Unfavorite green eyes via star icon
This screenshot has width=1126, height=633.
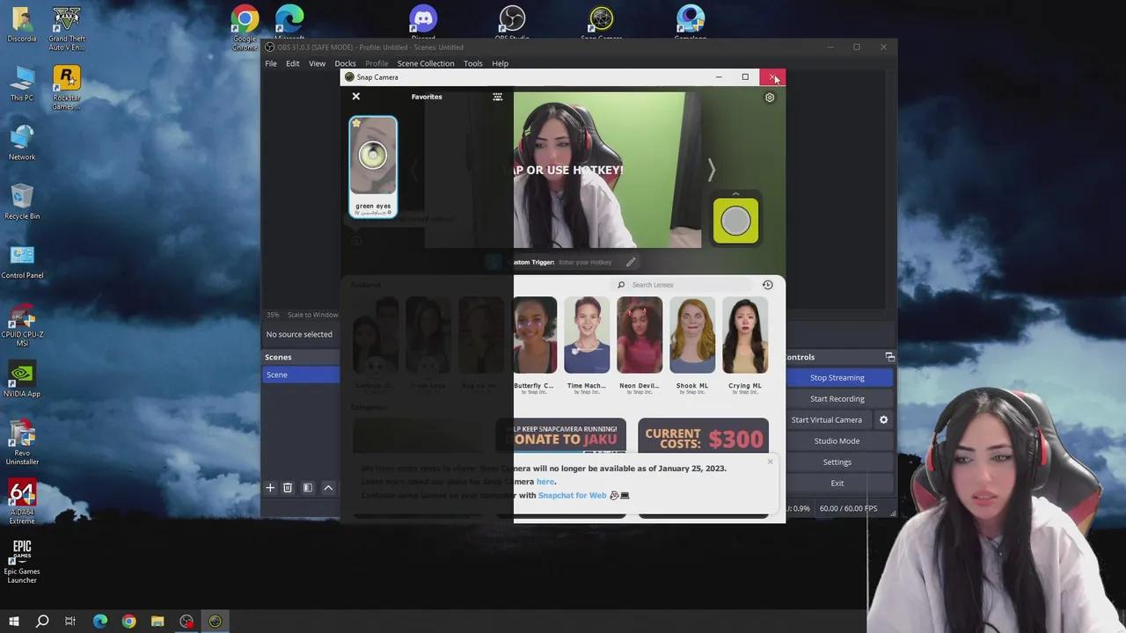[x=356, y=123]
